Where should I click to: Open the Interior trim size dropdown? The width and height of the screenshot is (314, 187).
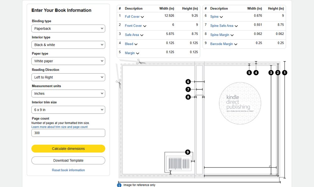point(68,110)
